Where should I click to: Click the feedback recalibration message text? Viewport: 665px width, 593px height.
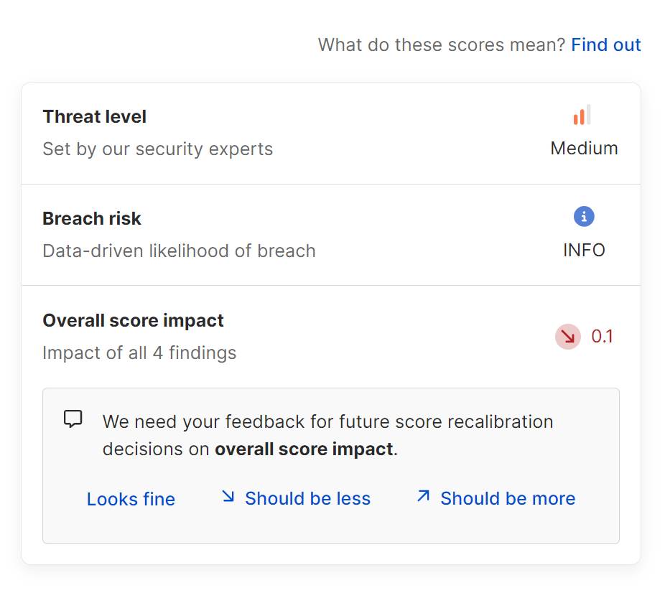[328, 435]
